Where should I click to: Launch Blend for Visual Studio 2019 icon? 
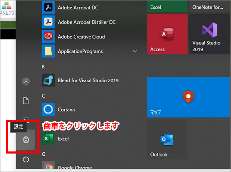48,80
